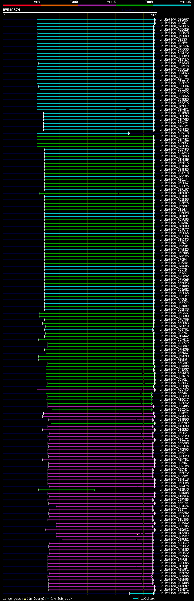Open hit UniRef100_B9R470
The height and width of the screenshot is (601, 194).
pos(174,486)
